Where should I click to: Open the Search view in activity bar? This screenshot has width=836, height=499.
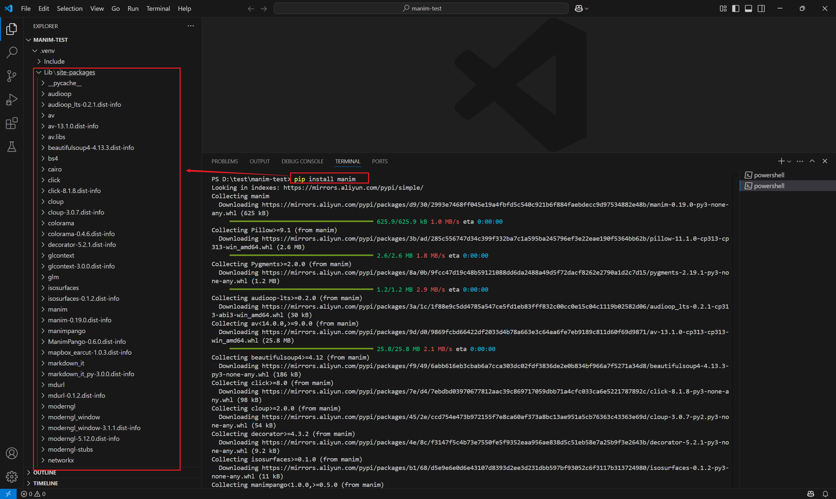12,52
